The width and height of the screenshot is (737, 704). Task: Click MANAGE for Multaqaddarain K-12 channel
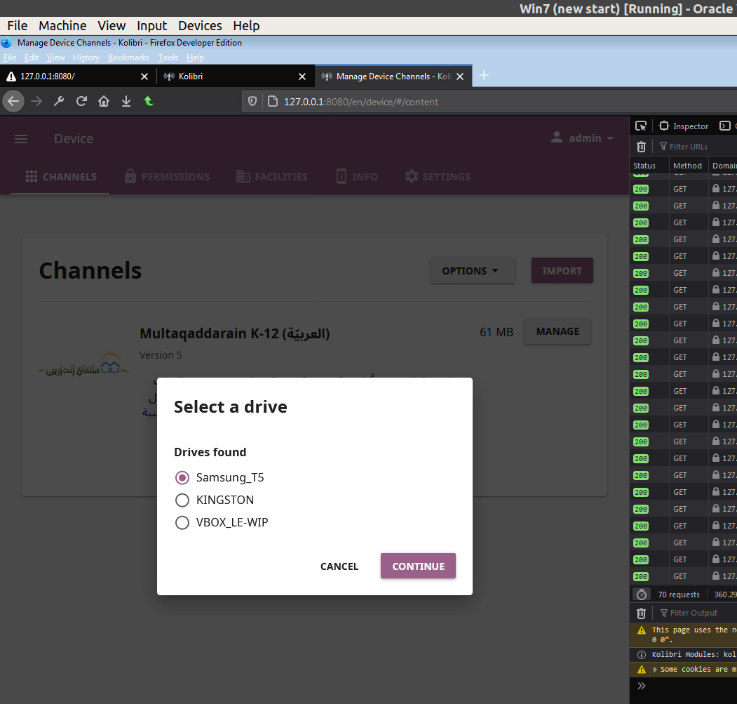click(x=557, y=331)
